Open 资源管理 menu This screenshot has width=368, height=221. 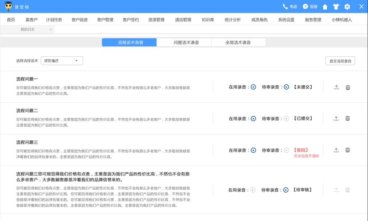(156, 20)
